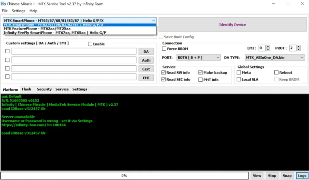Toggle the Make backup checkbox
The width and height of the screenshot is (309, 180).
click(x=201, y=73)
